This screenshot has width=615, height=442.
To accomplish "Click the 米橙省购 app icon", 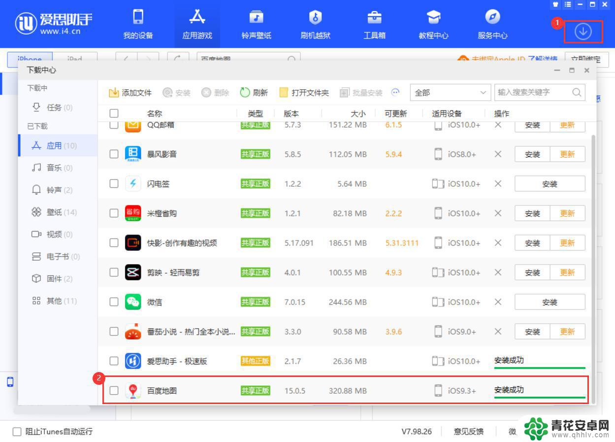I will [x=133, y=213].
